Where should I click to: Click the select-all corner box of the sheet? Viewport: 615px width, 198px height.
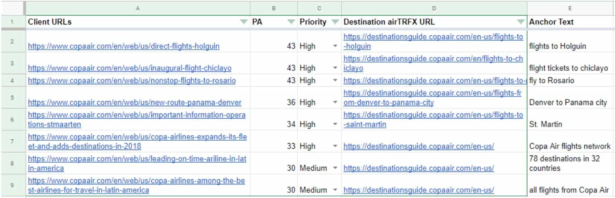12,8
